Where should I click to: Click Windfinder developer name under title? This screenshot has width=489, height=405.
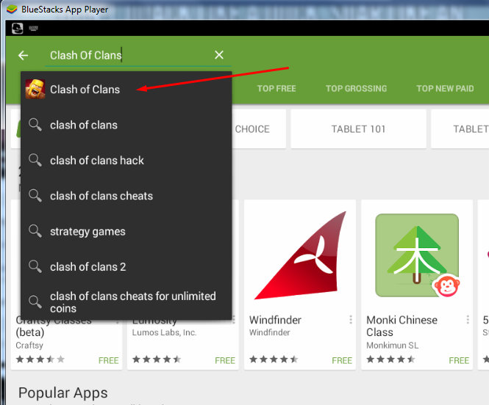pyautogui.click(x=269, y=332)
